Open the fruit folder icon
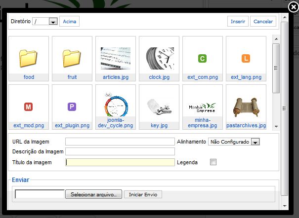The width and height of the screenshot is (299, 218). pyautogui.click(x=72, y=58)
